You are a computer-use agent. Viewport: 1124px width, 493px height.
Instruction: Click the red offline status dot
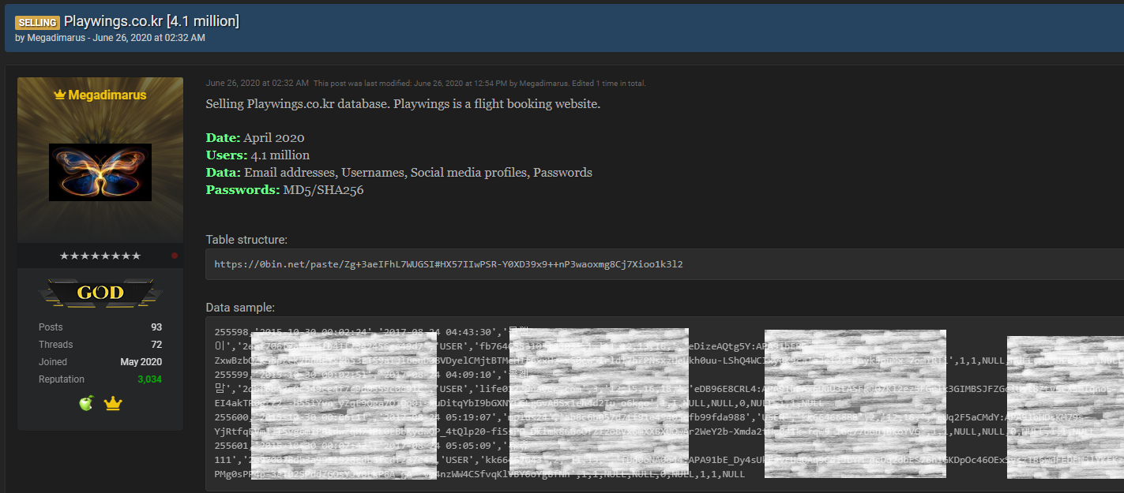(175, 256)
